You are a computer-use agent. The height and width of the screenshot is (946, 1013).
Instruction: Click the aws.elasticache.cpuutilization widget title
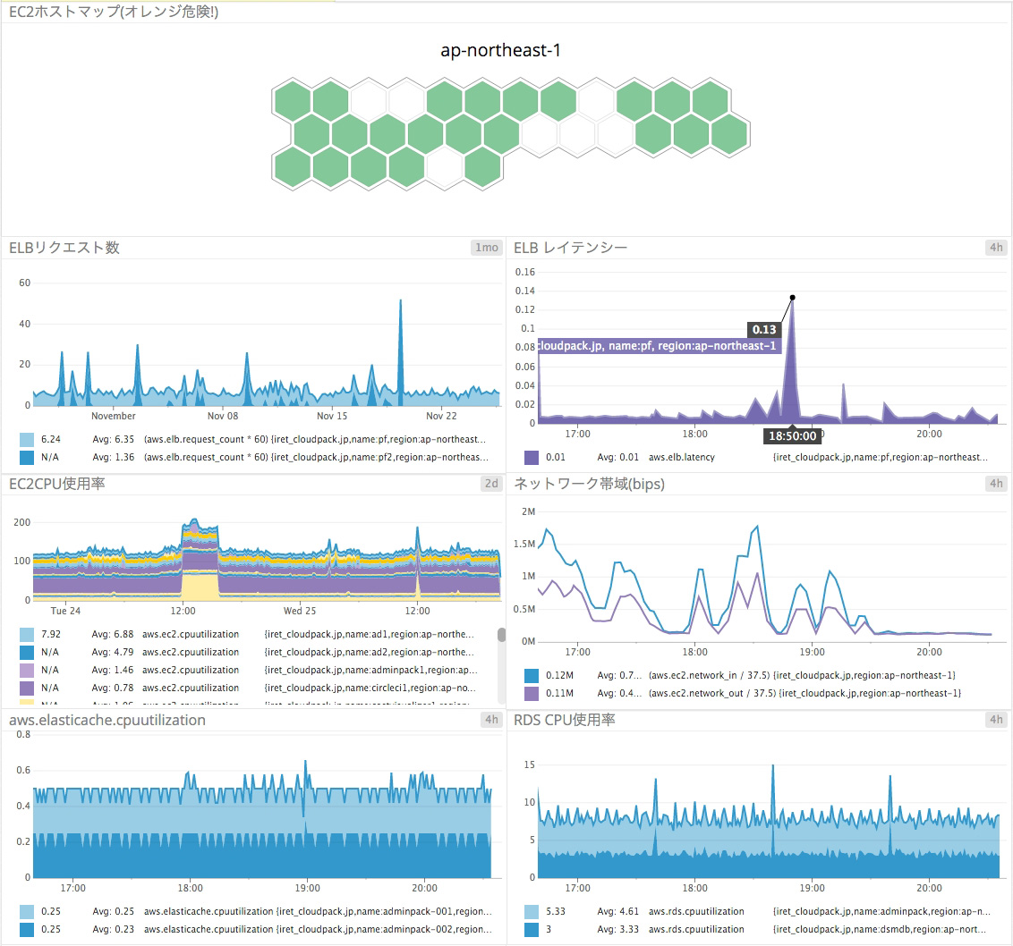107,720
